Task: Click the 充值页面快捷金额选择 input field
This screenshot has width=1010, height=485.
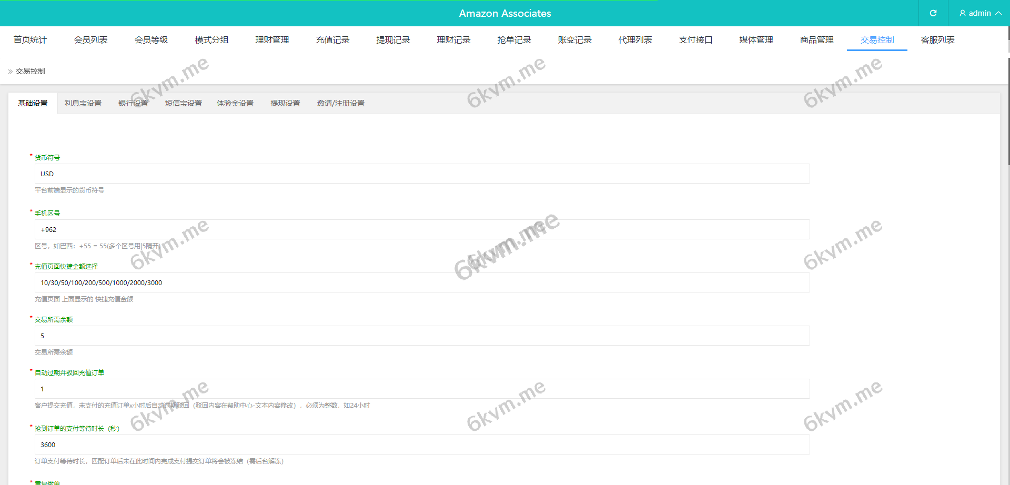Action: point(422,283)
